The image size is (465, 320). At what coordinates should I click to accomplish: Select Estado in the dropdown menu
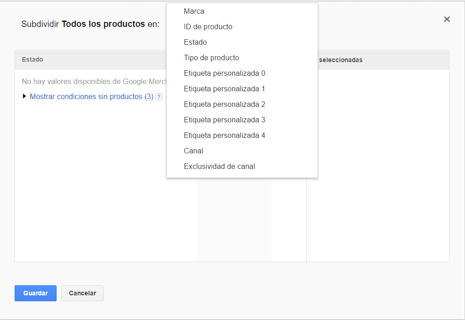point(242,42)
